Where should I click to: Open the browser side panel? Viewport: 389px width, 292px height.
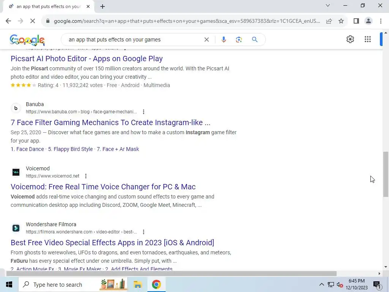click(356, 21)
